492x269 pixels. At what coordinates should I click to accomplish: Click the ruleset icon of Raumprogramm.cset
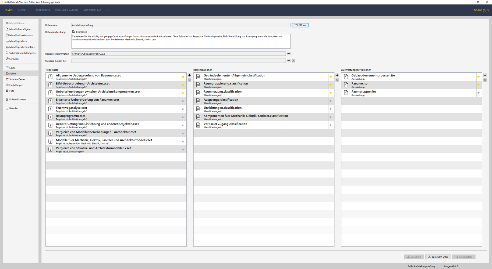click(50, 117)
